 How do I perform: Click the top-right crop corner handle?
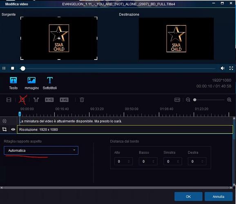coord(96,18)
